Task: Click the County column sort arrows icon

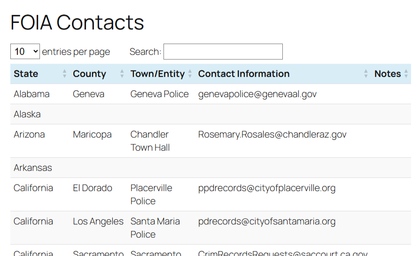Action: click(x=122, y=74)
